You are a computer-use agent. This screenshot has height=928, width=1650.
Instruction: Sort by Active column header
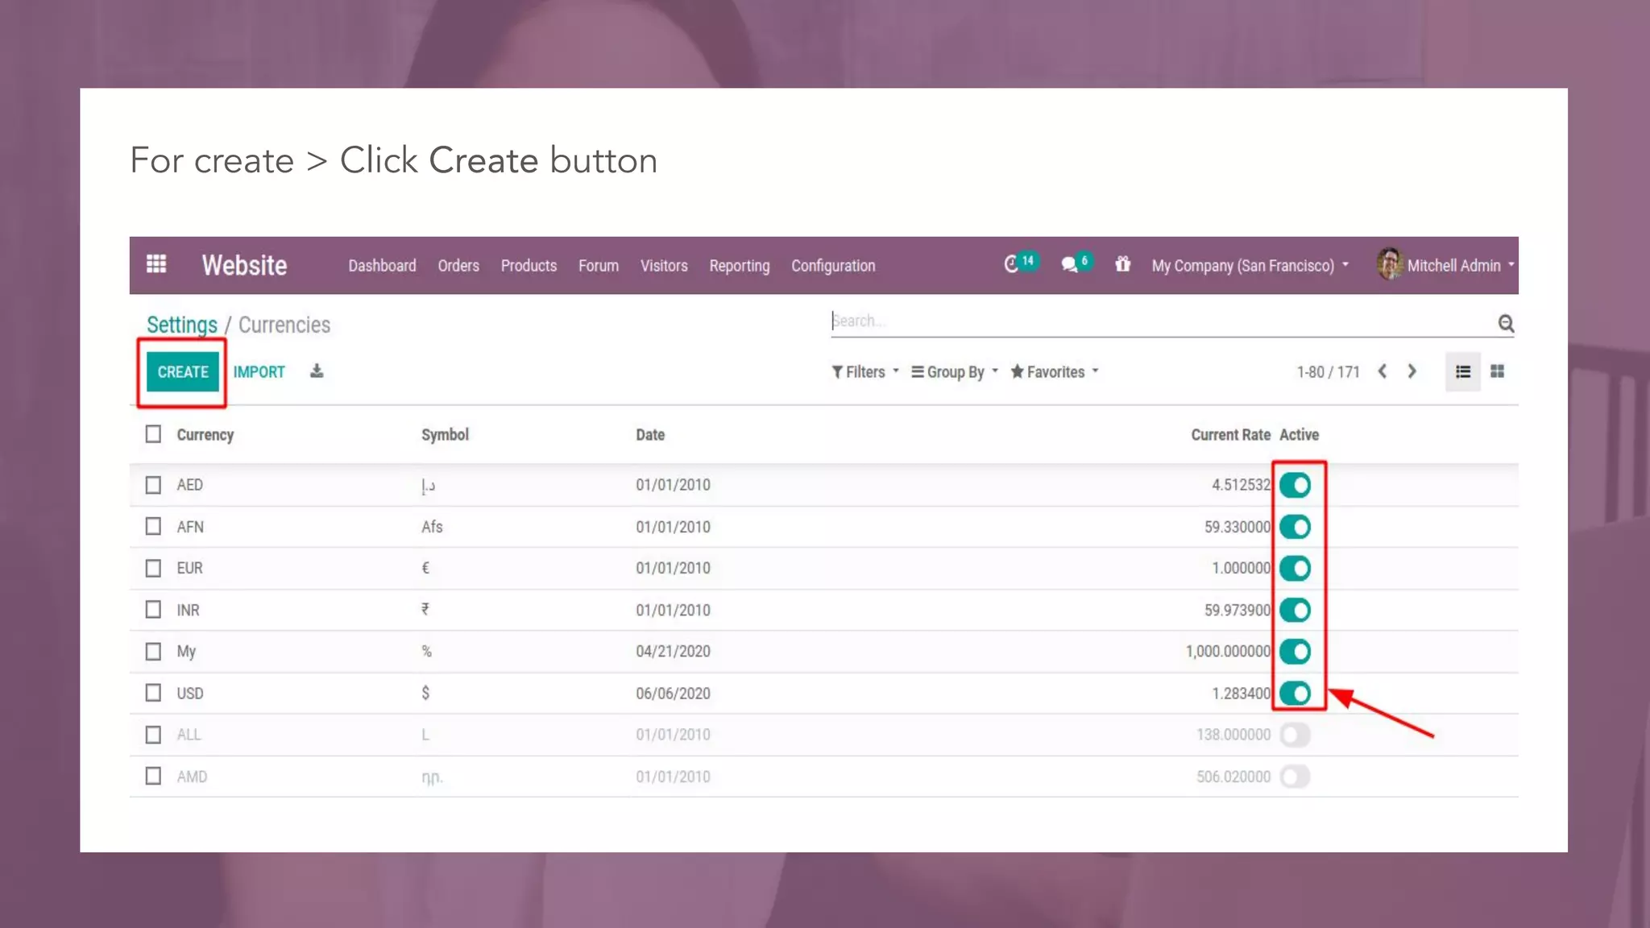click(x=1299, y=435)
